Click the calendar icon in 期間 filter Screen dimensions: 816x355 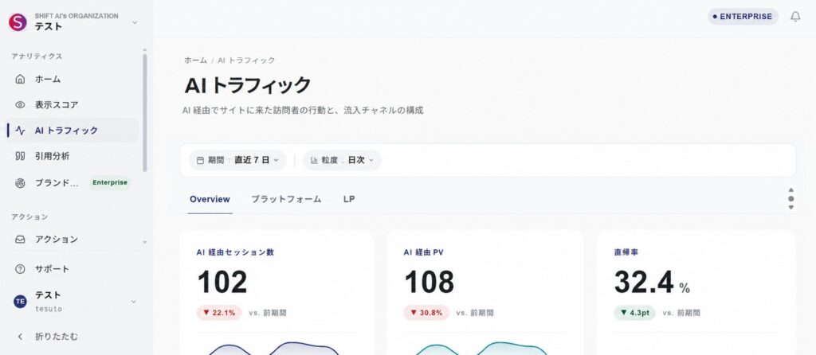coord(200,161)
